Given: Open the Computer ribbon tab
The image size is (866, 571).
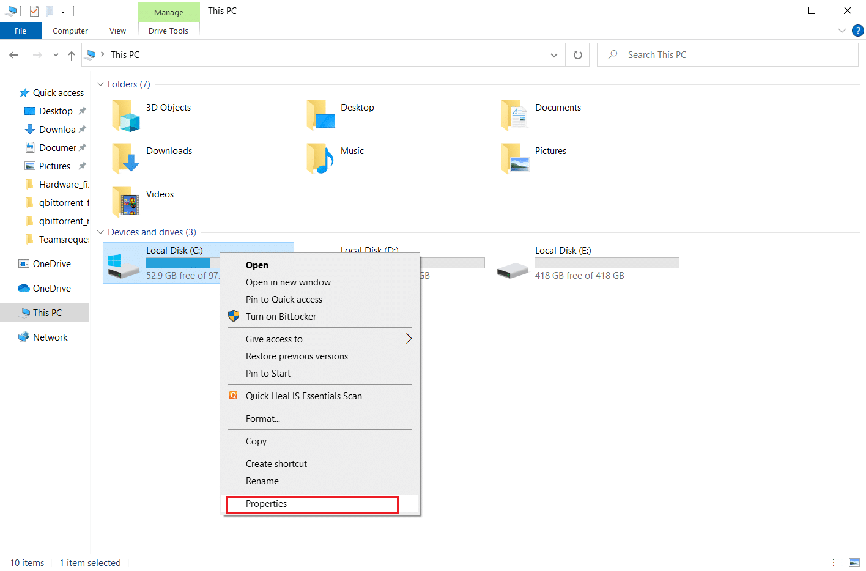Looking at the screenshot, I should coord(70,31).
